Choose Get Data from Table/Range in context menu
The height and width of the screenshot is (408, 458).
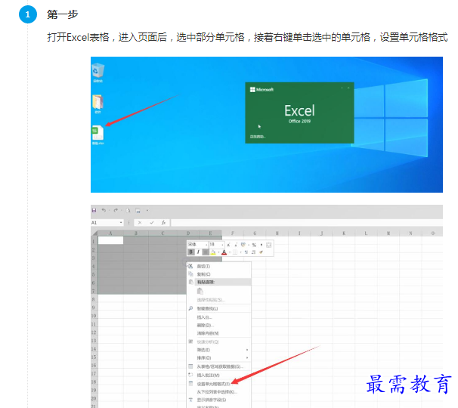(x=219, y=366)
